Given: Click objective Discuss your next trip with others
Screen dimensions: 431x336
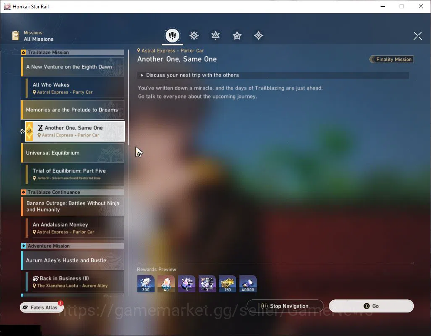Looking at the screenshot, I should pos(273,75).
